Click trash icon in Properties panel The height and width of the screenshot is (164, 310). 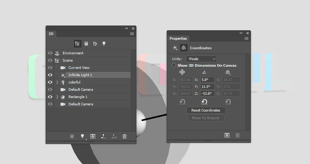238,135
